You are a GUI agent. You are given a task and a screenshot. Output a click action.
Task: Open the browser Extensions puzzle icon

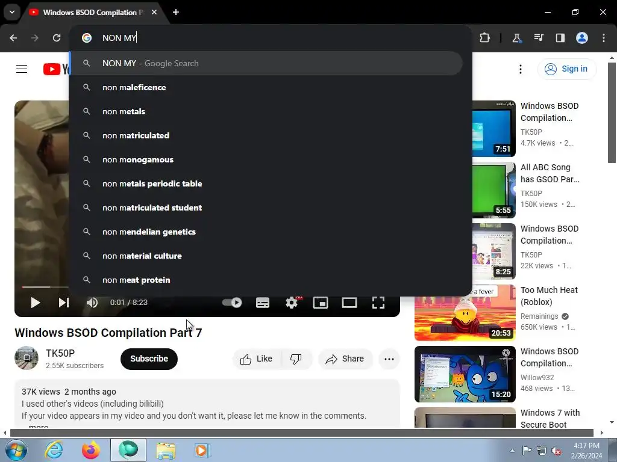pyautogui.click(x=485, y=38)
